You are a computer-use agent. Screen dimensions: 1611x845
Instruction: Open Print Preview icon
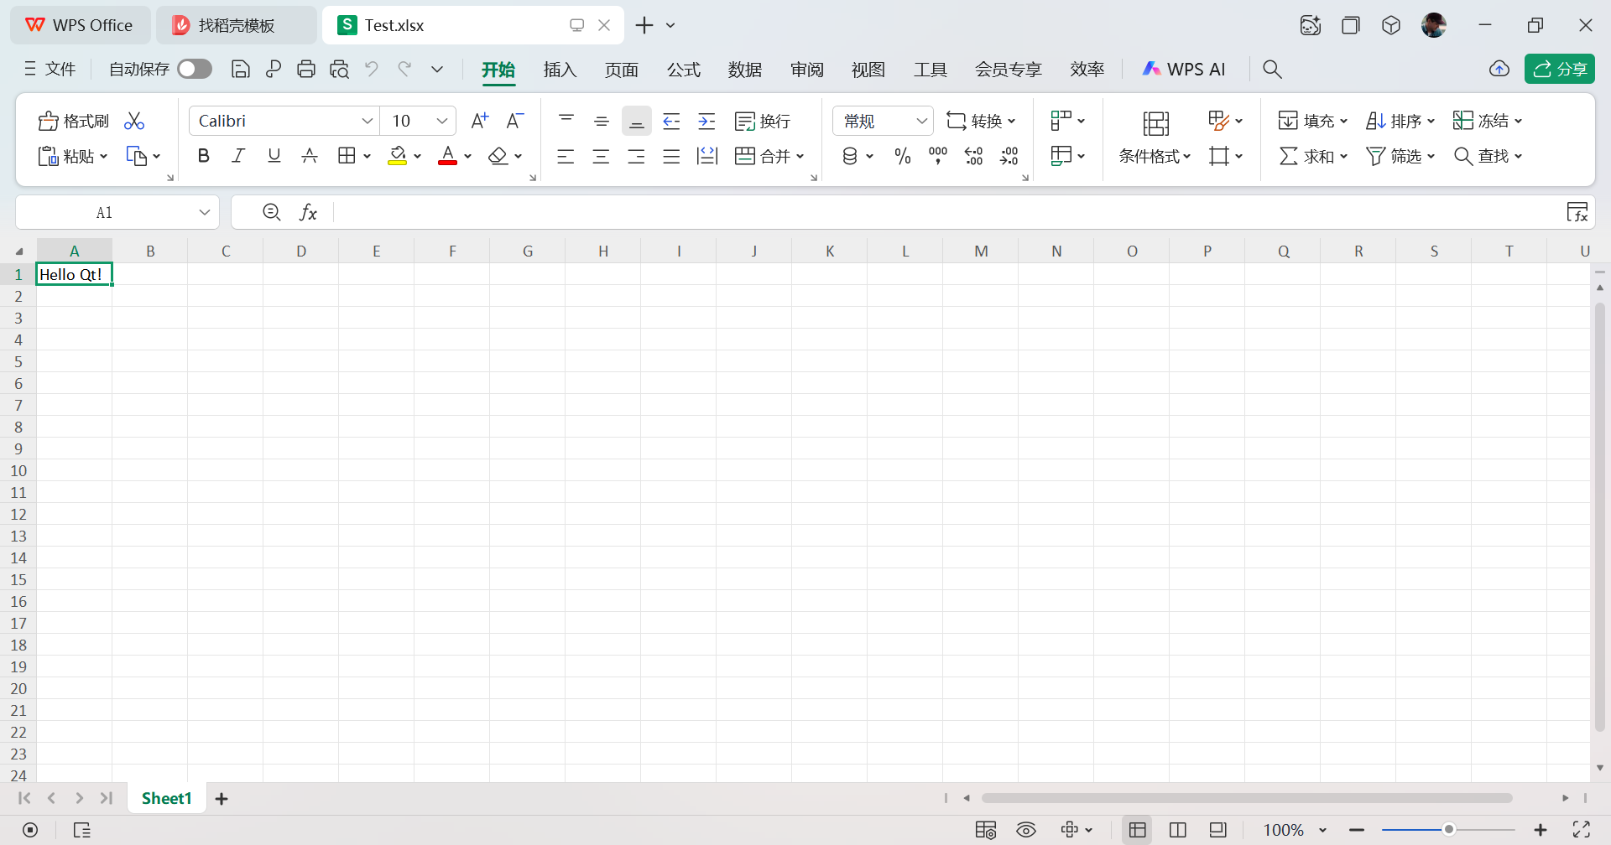[x=339, y=70]
